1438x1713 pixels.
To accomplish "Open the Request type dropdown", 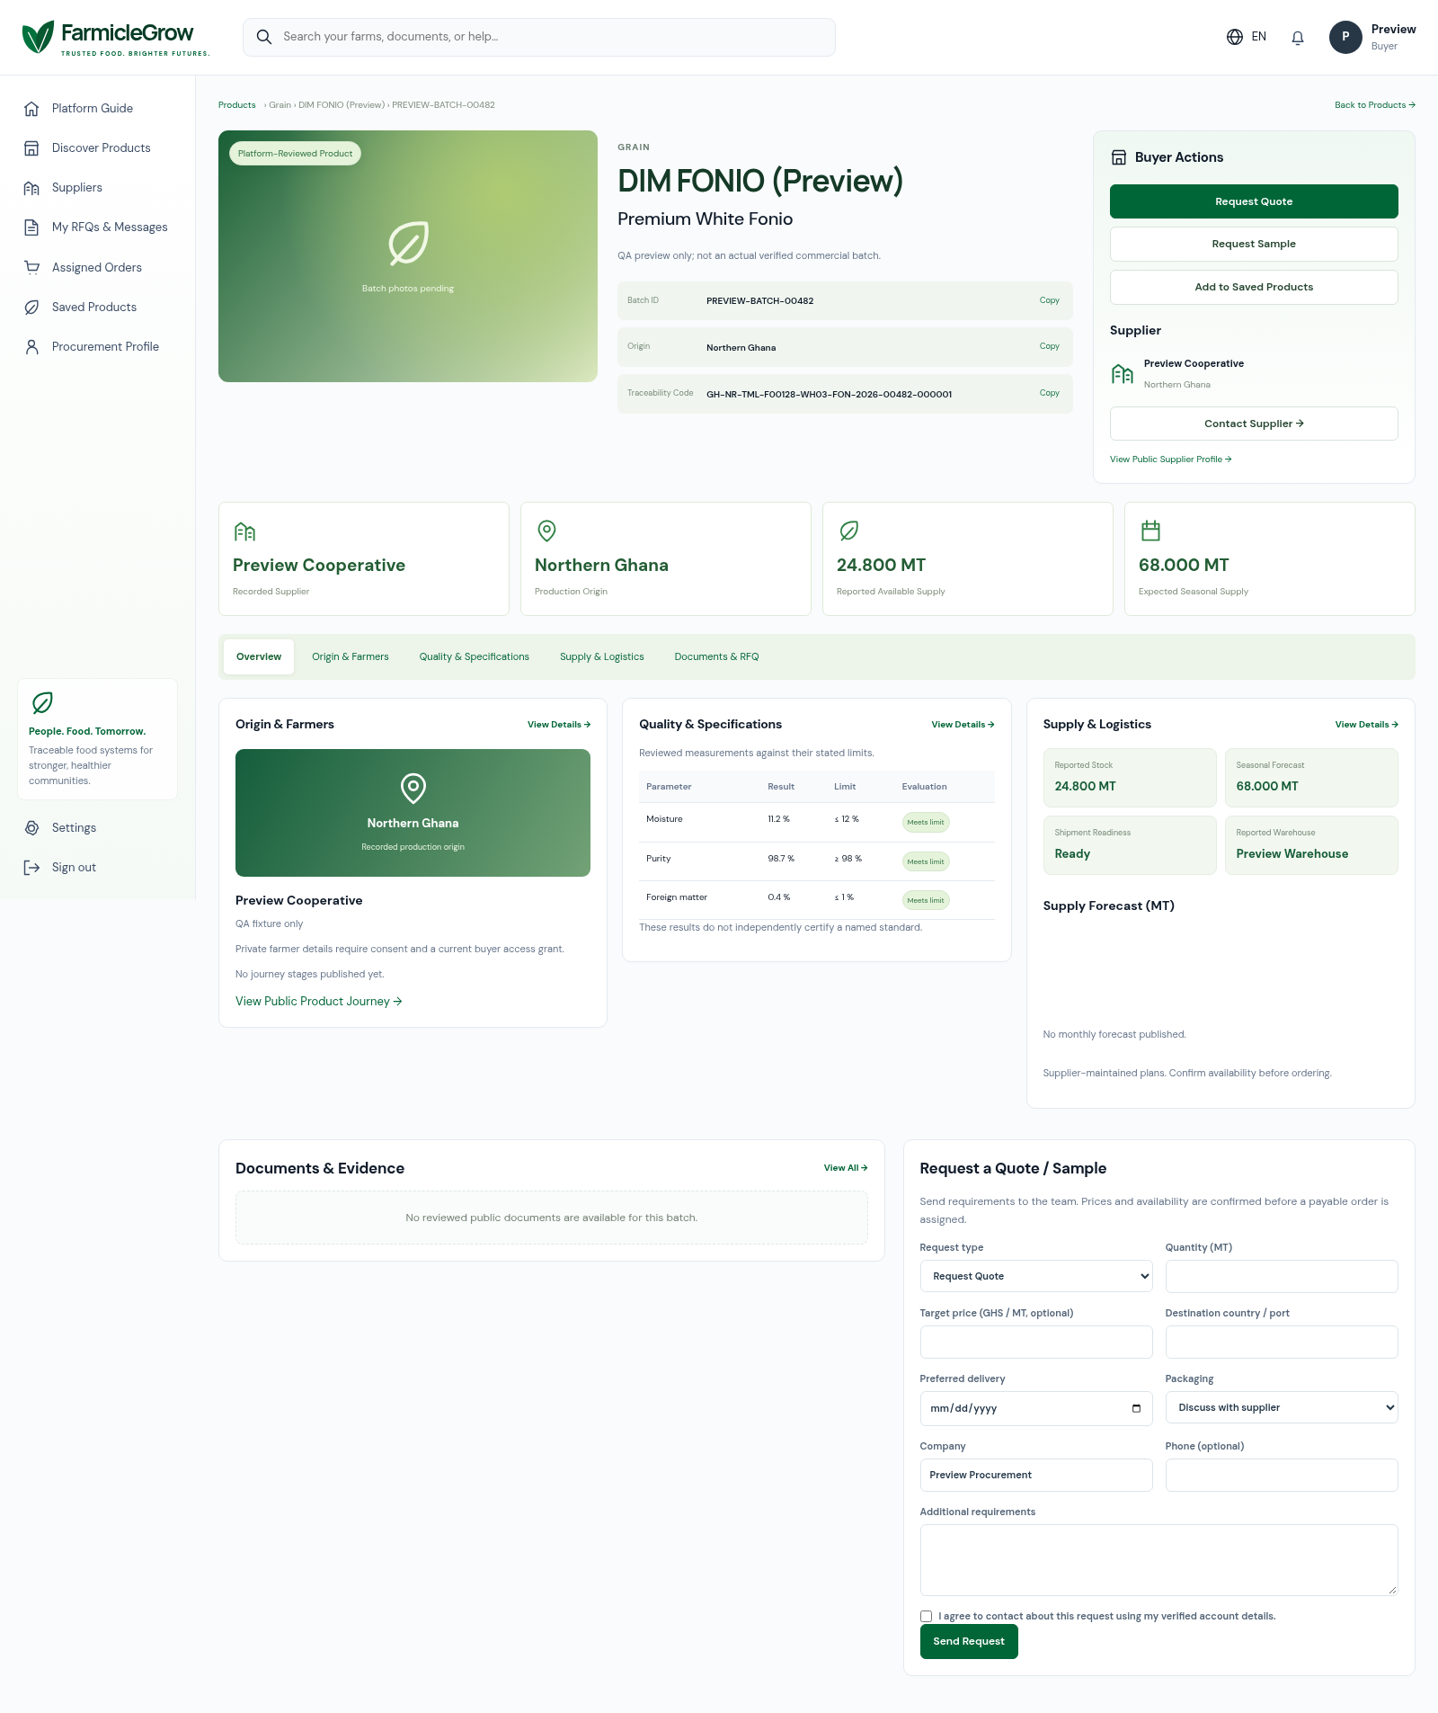I will pyautogui.click(x=1036, y=1276).
